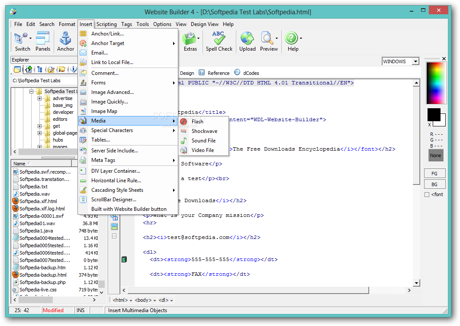
Task: Open the Extras dropdown arrow
Action: (x=199, y=38)
